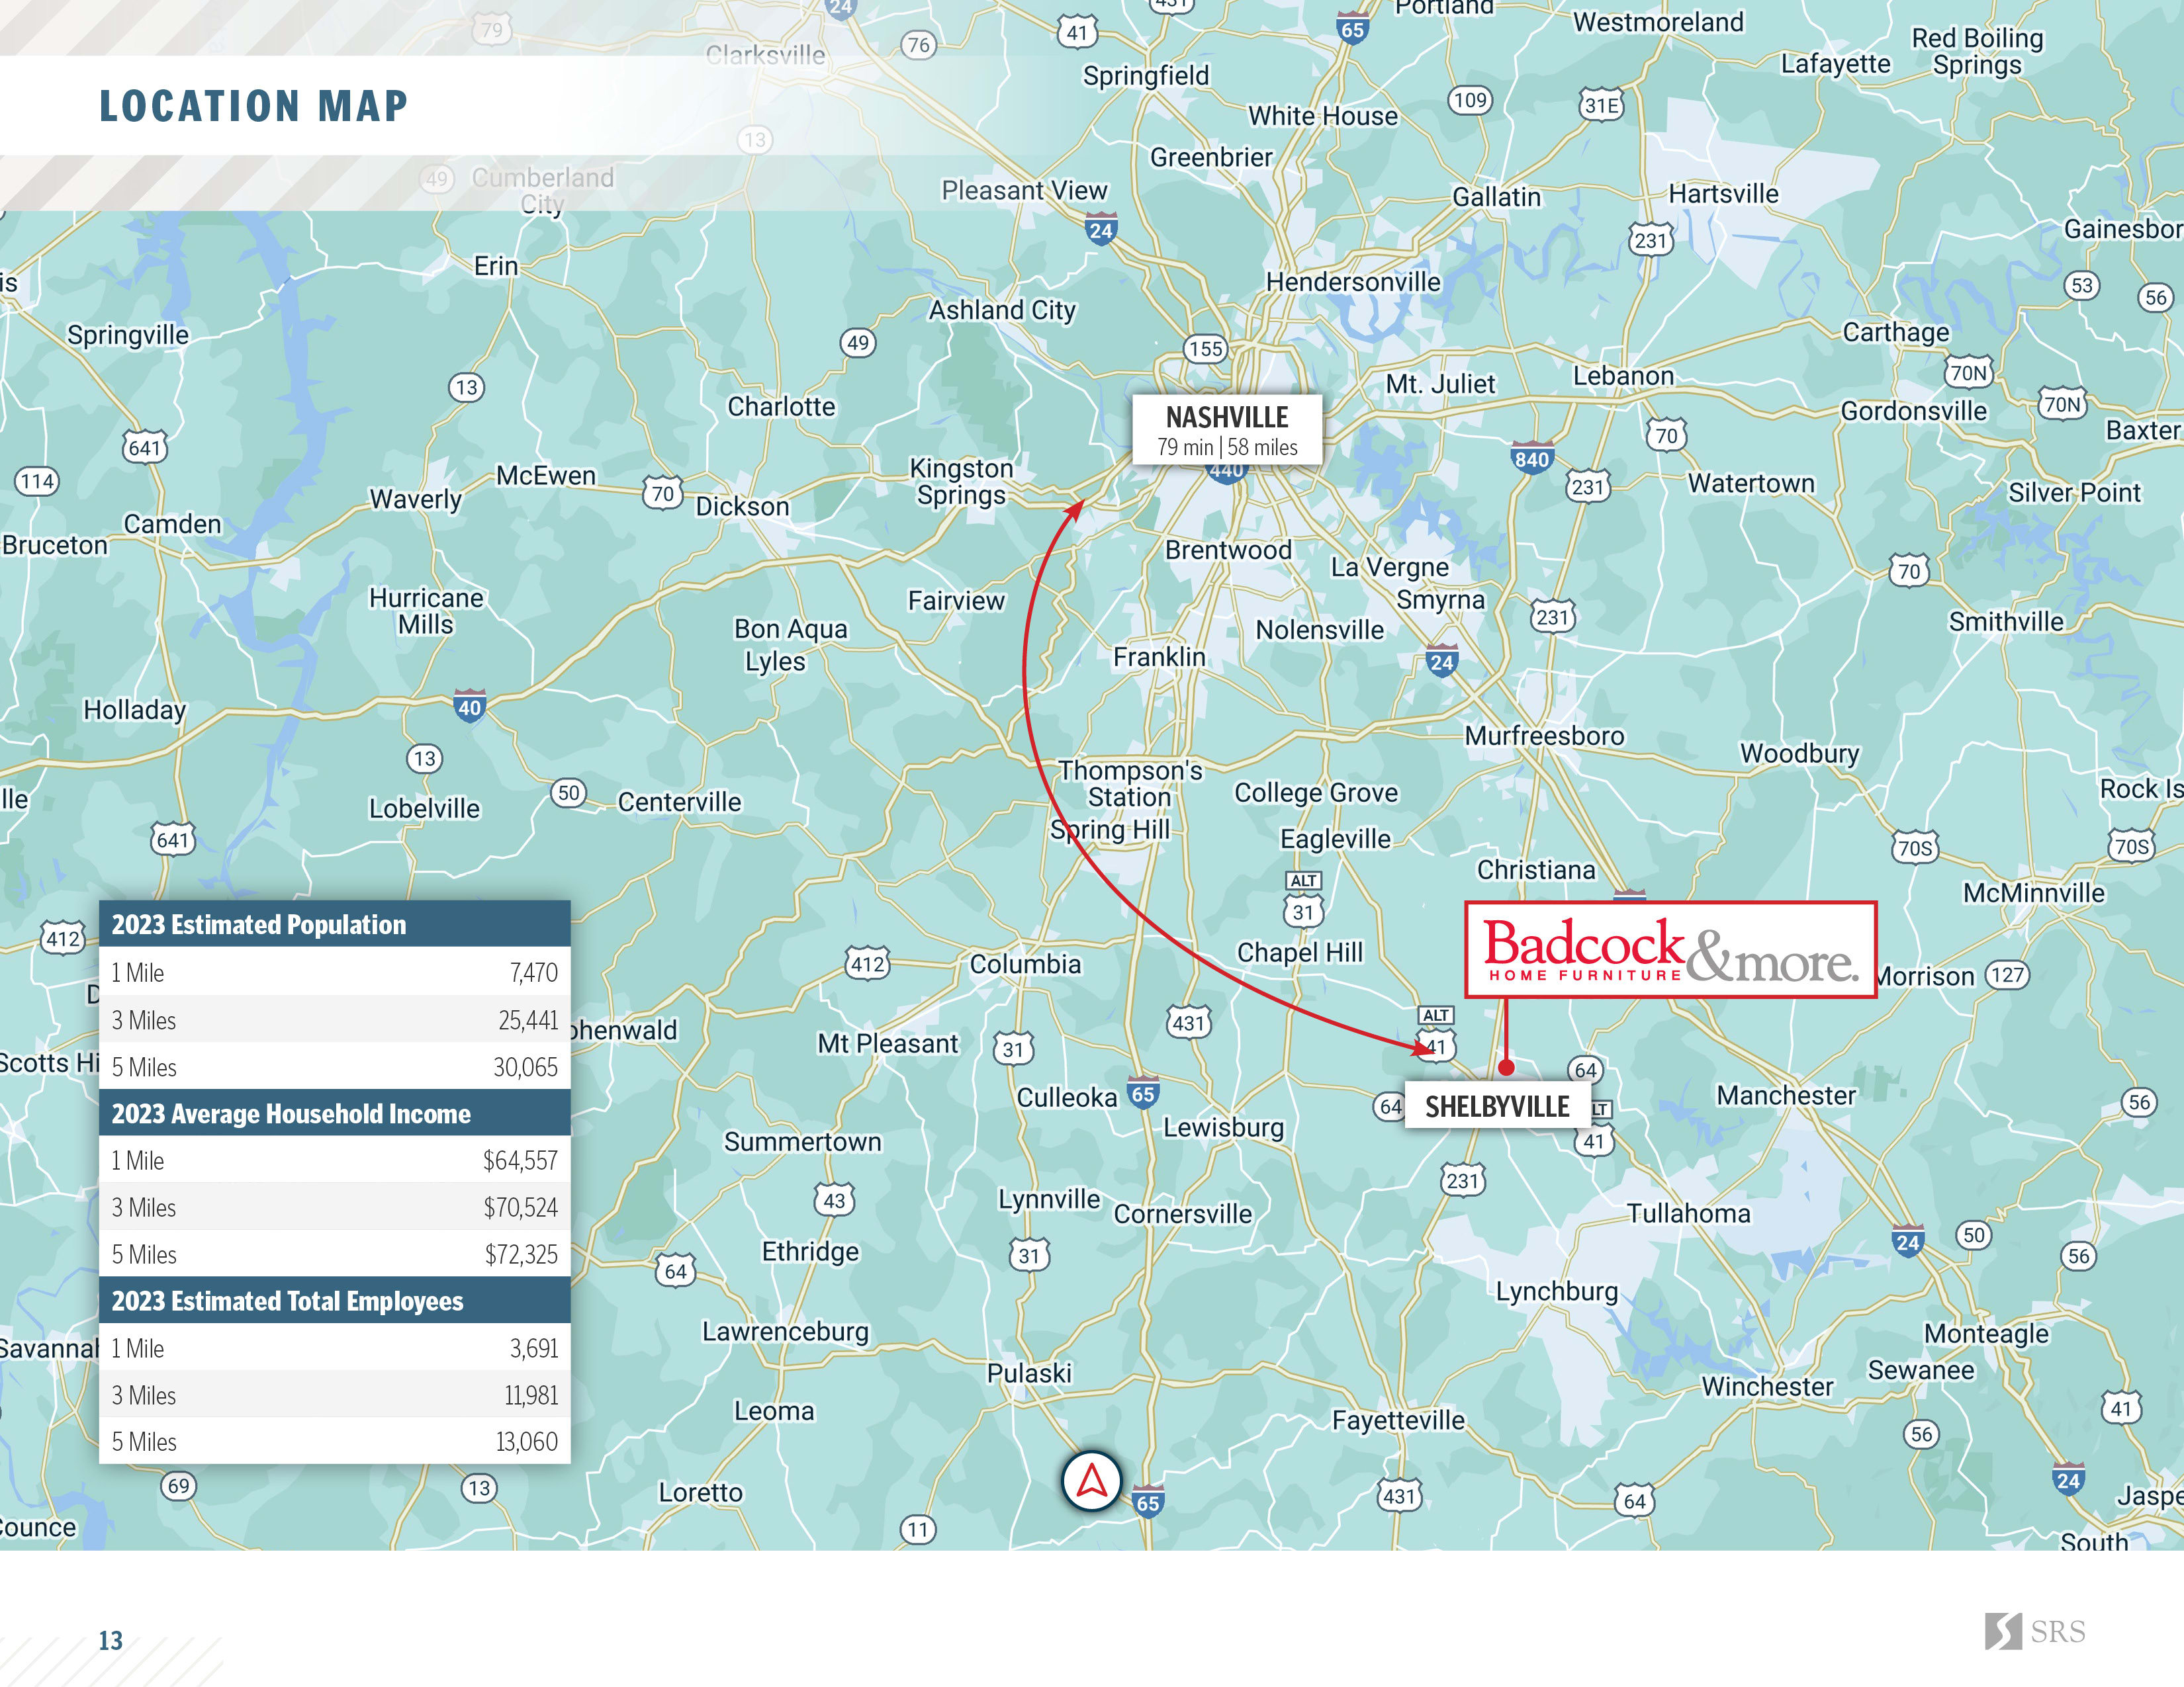Image resolution: width=2184 pixels, height=1687 pixels.
Task: Click the Gallatin city label
Action: [1496, 197]
